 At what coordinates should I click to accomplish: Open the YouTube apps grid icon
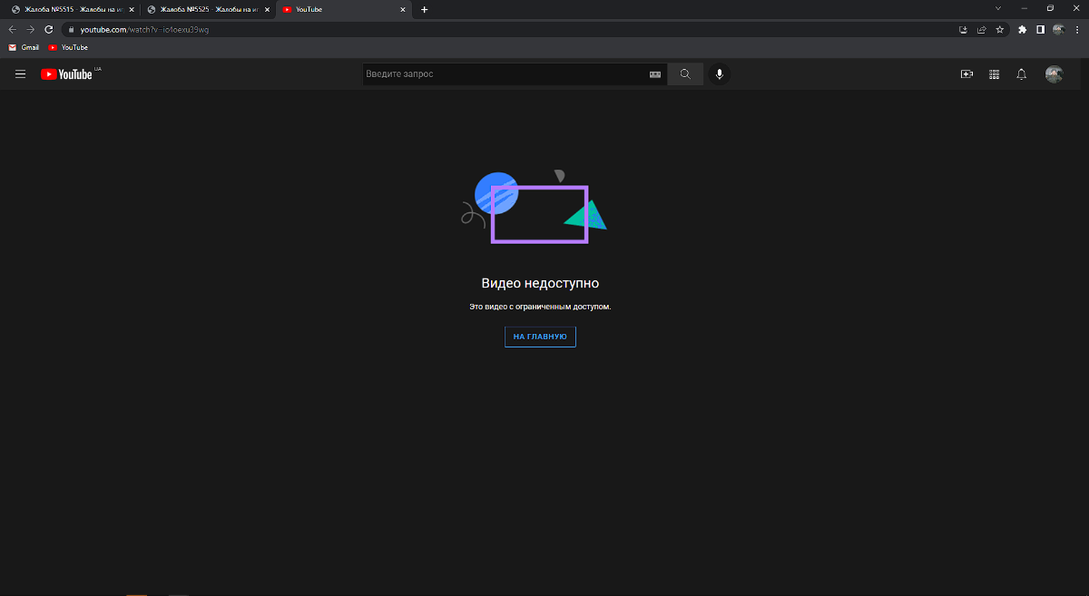(x=994, y=74)
